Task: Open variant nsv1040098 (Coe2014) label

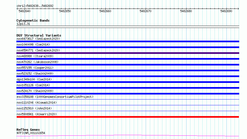Action: point(33,44)
